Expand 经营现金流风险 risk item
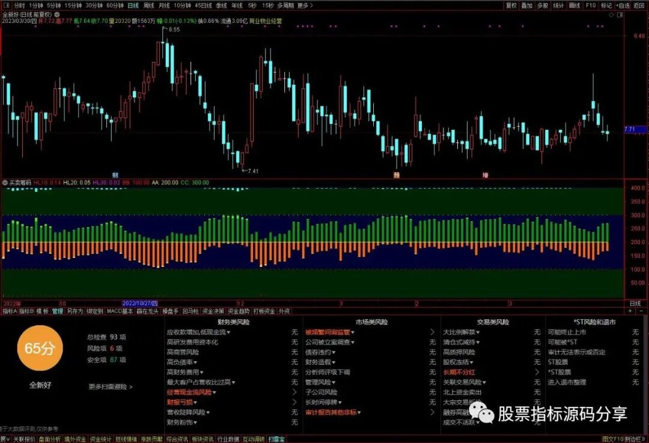The height and width of the screenshot is (443, 649). 192,392
